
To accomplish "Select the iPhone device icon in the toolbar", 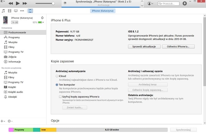I will tap(30, 11).
